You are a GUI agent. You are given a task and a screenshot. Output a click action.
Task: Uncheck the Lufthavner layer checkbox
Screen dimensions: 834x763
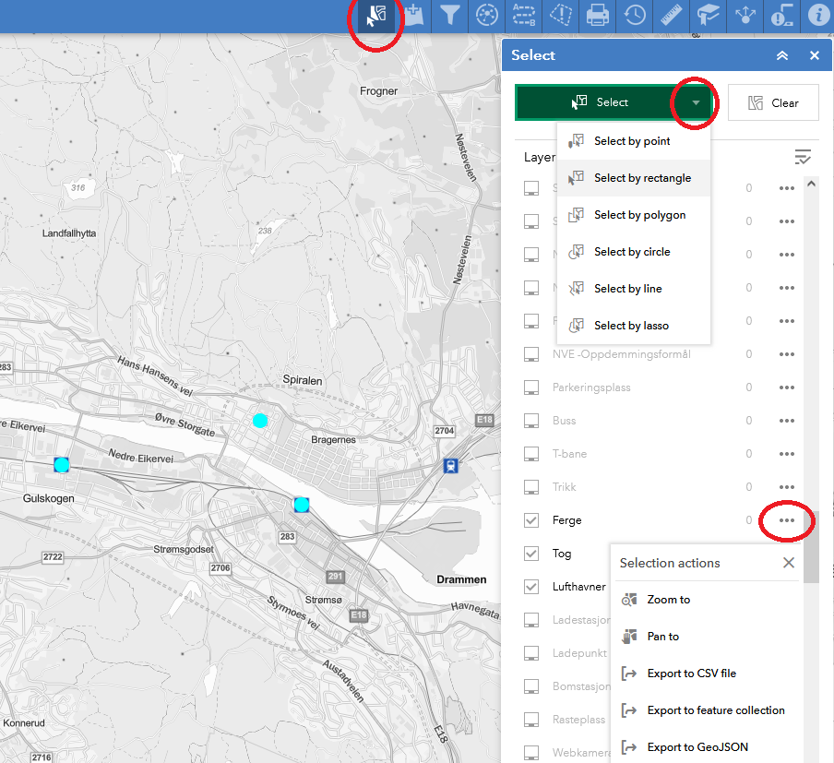(x=531, y=587)
